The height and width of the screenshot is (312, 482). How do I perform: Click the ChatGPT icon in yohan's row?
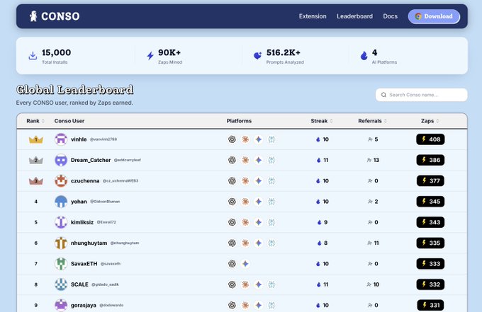(232, 202)
